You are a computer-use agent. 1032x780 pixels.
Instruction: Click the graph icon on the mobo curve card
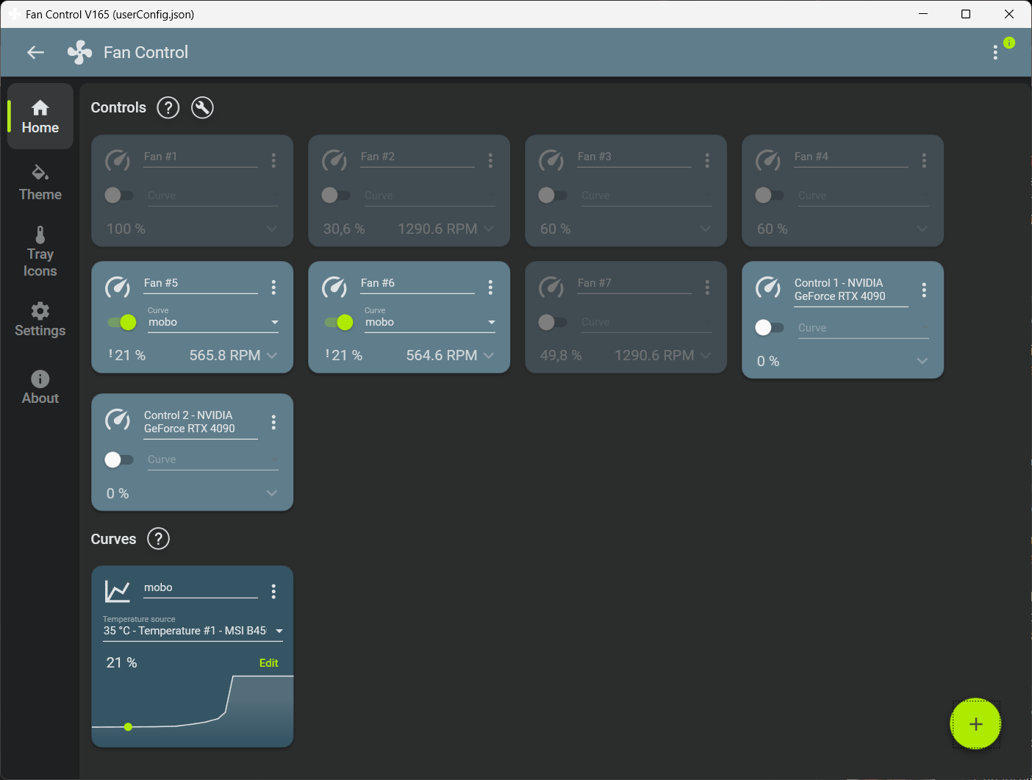pyautogui.click(x=118, y=590)
